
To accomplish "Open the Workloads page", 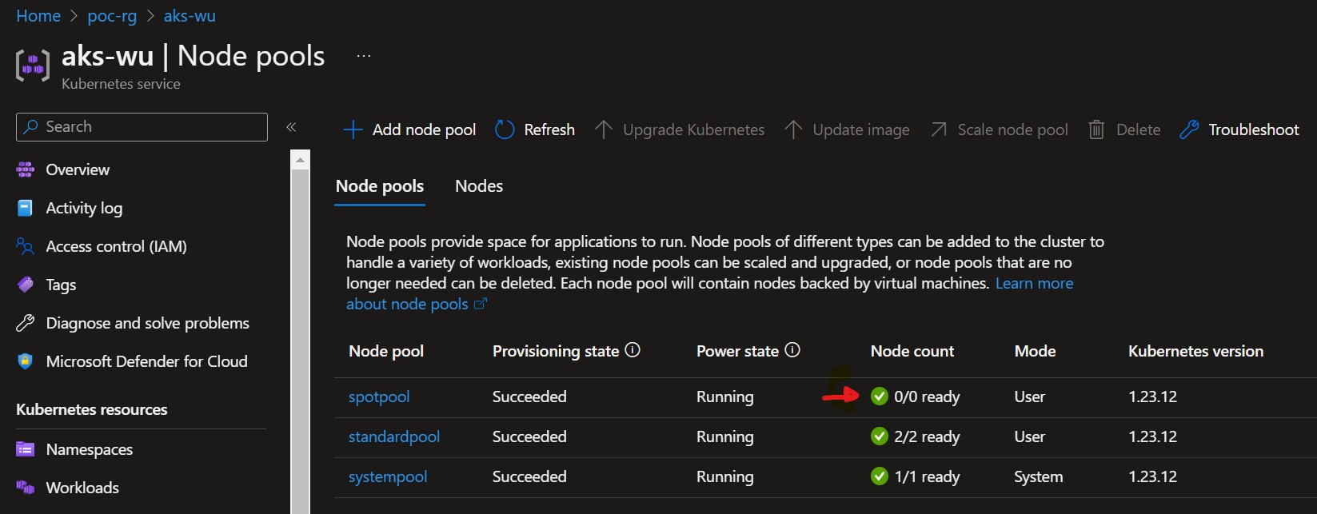I will click(x=82, y=488).
